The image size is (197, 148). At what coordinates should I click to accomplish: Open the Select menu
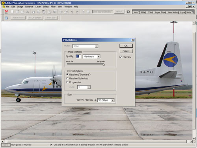(46, 7)
